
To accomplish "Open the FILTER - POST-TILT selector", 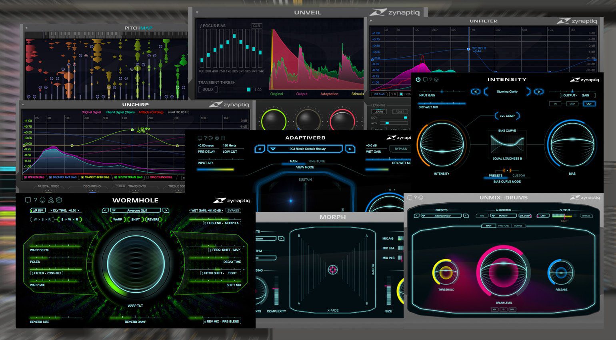I will [46, 273].
